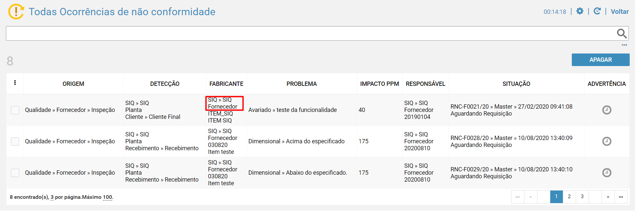The height and width of the screenshot is (211, 635).
Task: Open the settings gear icon
Action: click(580, 11)
